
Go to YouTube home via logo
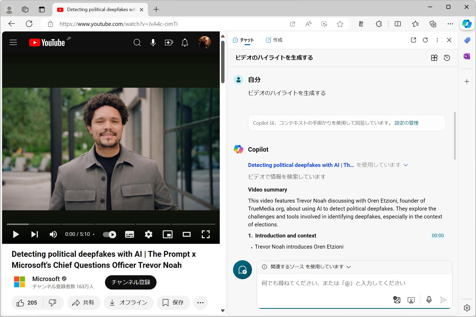pyautogui.click(x=47, y=43)
